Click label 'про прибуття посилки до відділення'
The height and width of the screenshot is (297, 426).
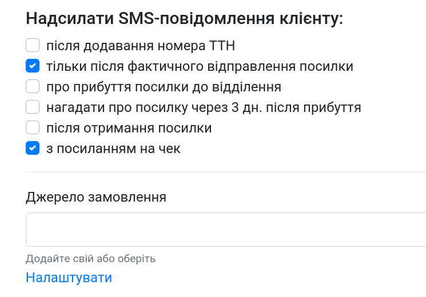point(164,87)
